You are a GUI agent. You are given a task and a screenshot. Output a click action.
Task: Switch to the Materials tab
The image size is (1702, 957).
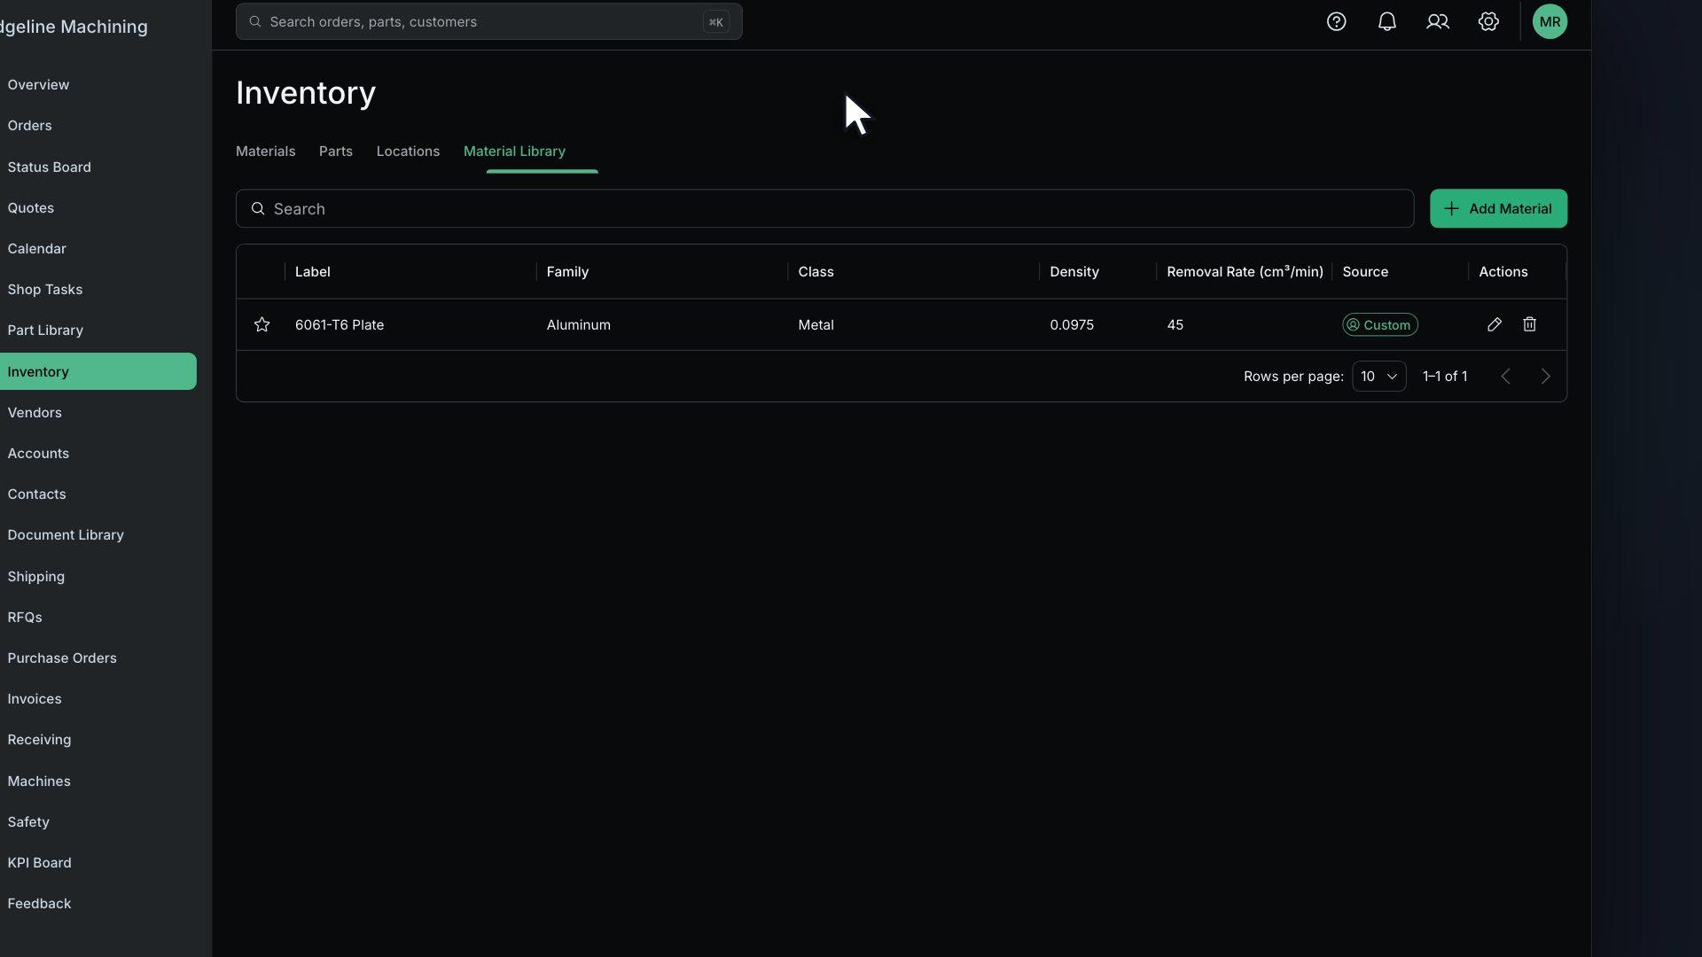pyautogui.click(x=265, y=152)
